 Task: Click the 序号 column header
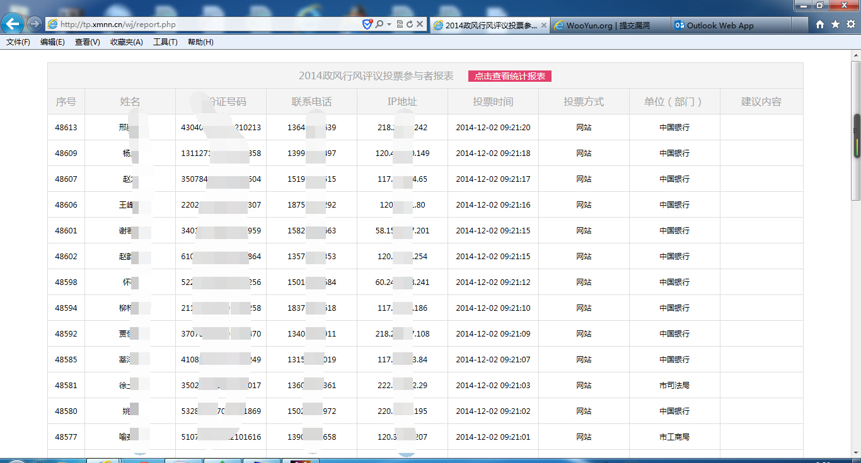66,101
